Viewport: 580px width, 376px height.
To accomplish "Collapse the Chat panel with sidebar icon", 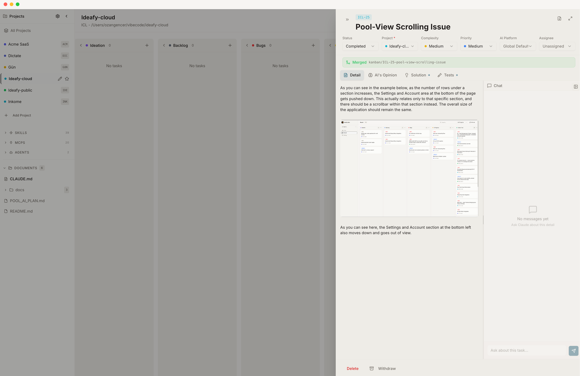I will coord(576,87).
